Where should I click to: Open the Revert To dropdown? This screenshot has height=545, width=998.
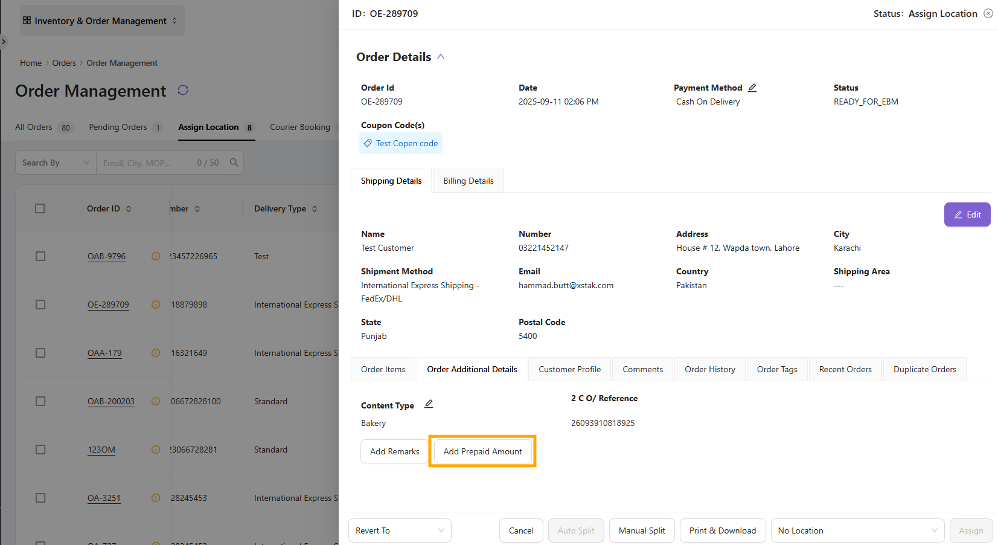[399, 530]
